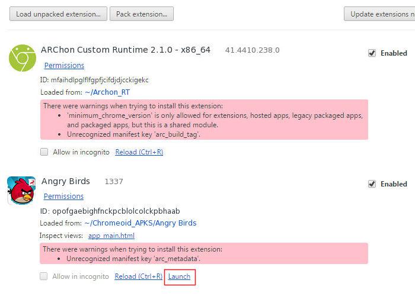
Task: Open Permissions for Angry Birds
Action: (63, 197)
